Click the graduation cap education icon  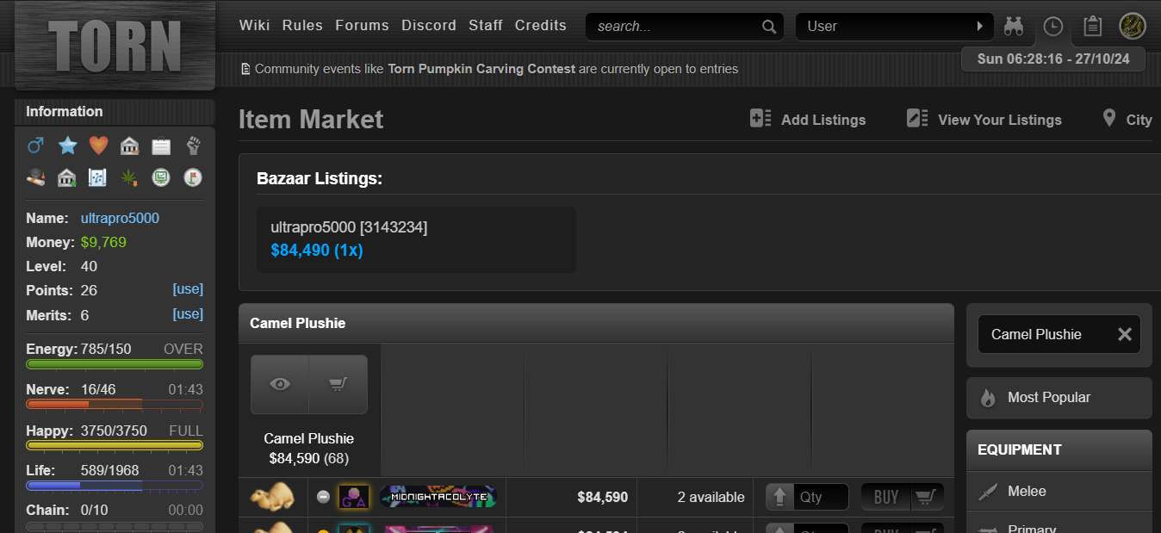click(x=35, y=177)
